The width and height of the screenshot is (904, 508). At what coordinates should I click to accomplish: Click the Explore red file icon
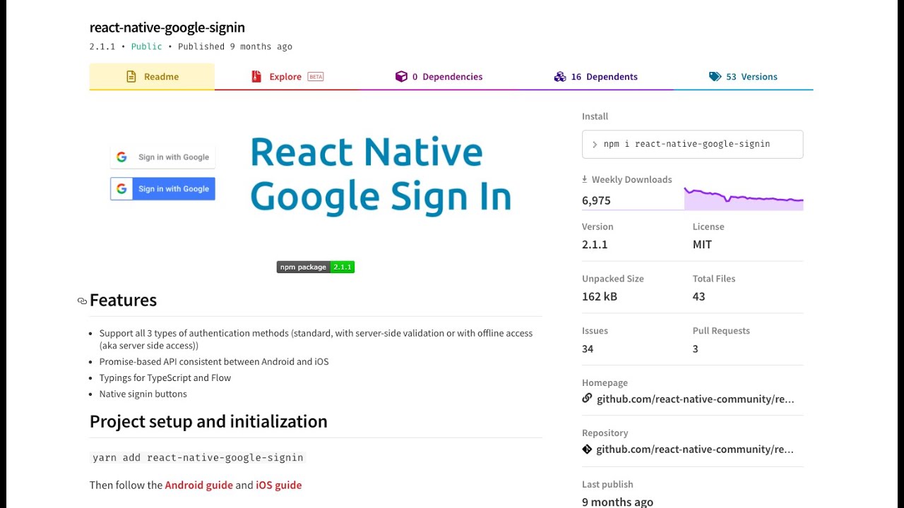click(x=256, y=77)
